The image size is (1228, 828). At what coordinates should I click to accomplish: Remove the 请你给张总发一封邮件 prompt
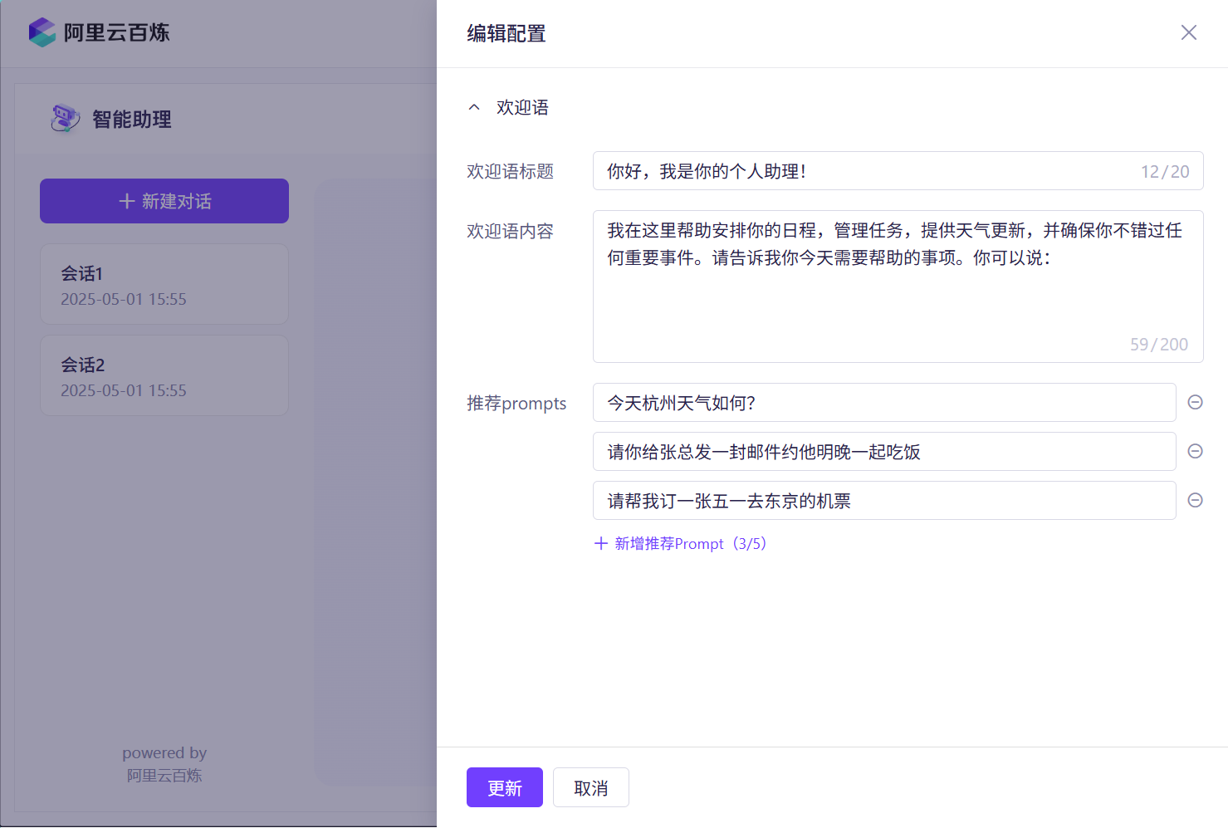click(1196, 451)
